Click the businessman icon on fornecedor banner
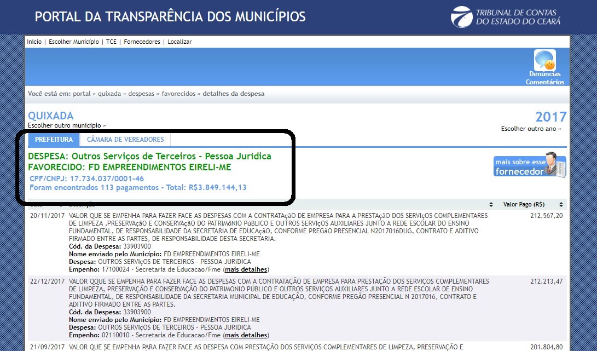 pyautogui.click(x=556, y=164)
